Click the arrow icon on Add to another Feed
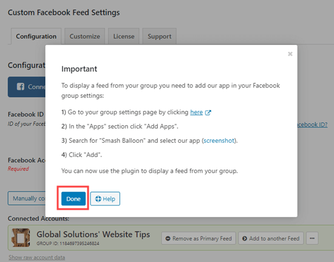The image size is (334, 262). 245,238
